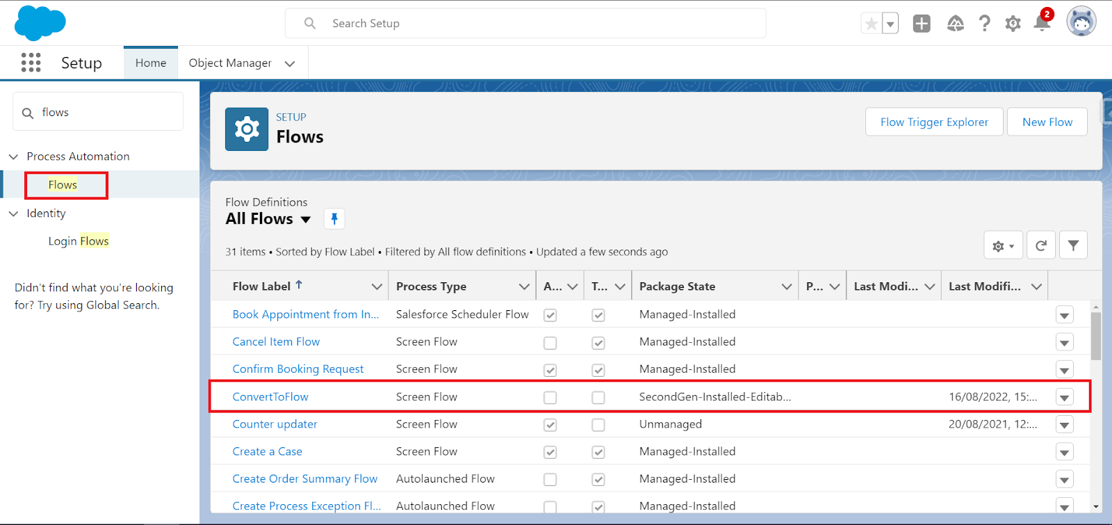This screenshot has height=525, width=1112.
Task: Open the Cancel Item Flow link
Action: (276, 341)
